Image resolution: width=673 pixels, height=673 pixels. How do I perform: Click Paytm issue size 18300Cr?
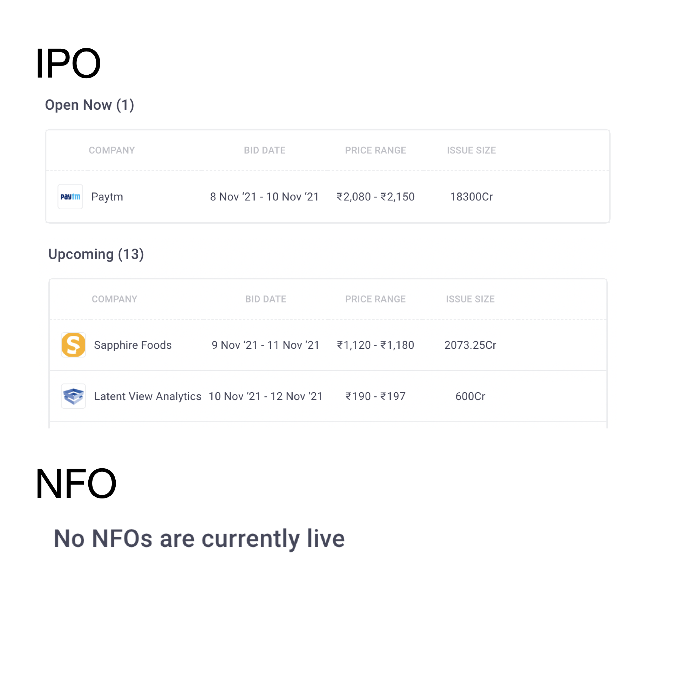(x=471, y=197)
